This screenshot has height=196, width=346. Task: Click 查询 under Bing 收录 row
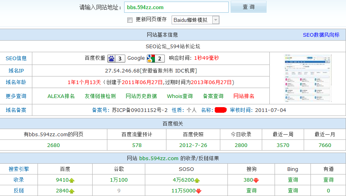pos(293,180)
